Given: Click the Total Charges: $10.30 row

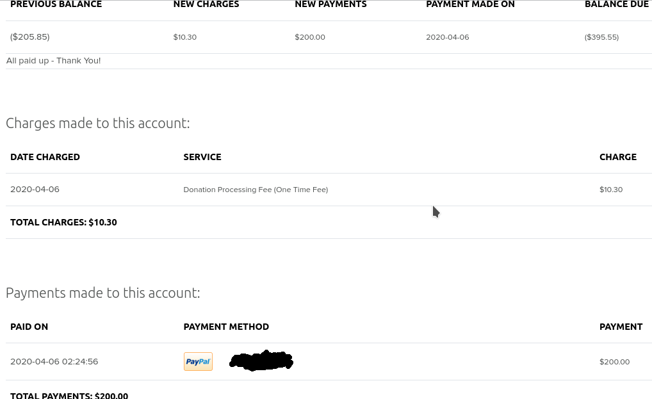Looking at the screenshot, I should [x=63, y=222].
